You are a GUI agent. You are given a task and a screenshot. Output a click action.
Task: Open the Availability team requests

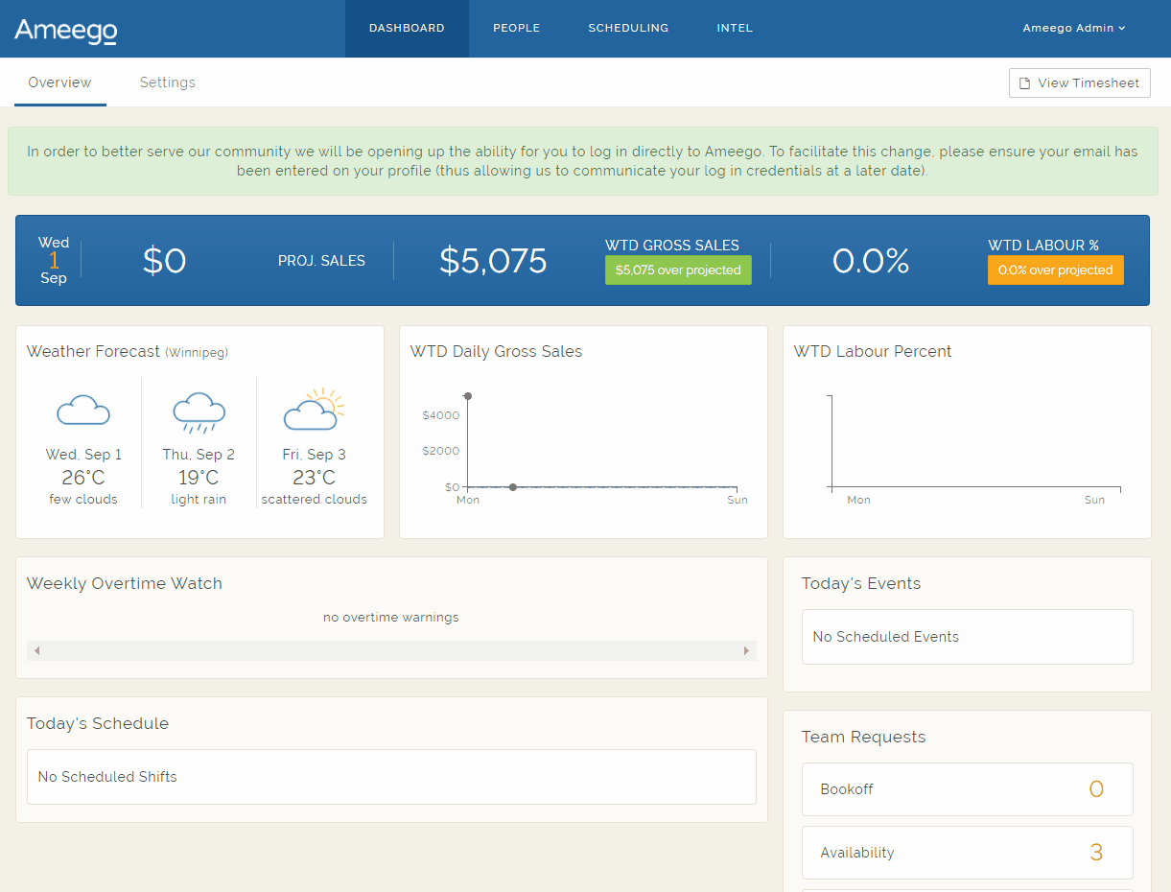tap(967, 852)
